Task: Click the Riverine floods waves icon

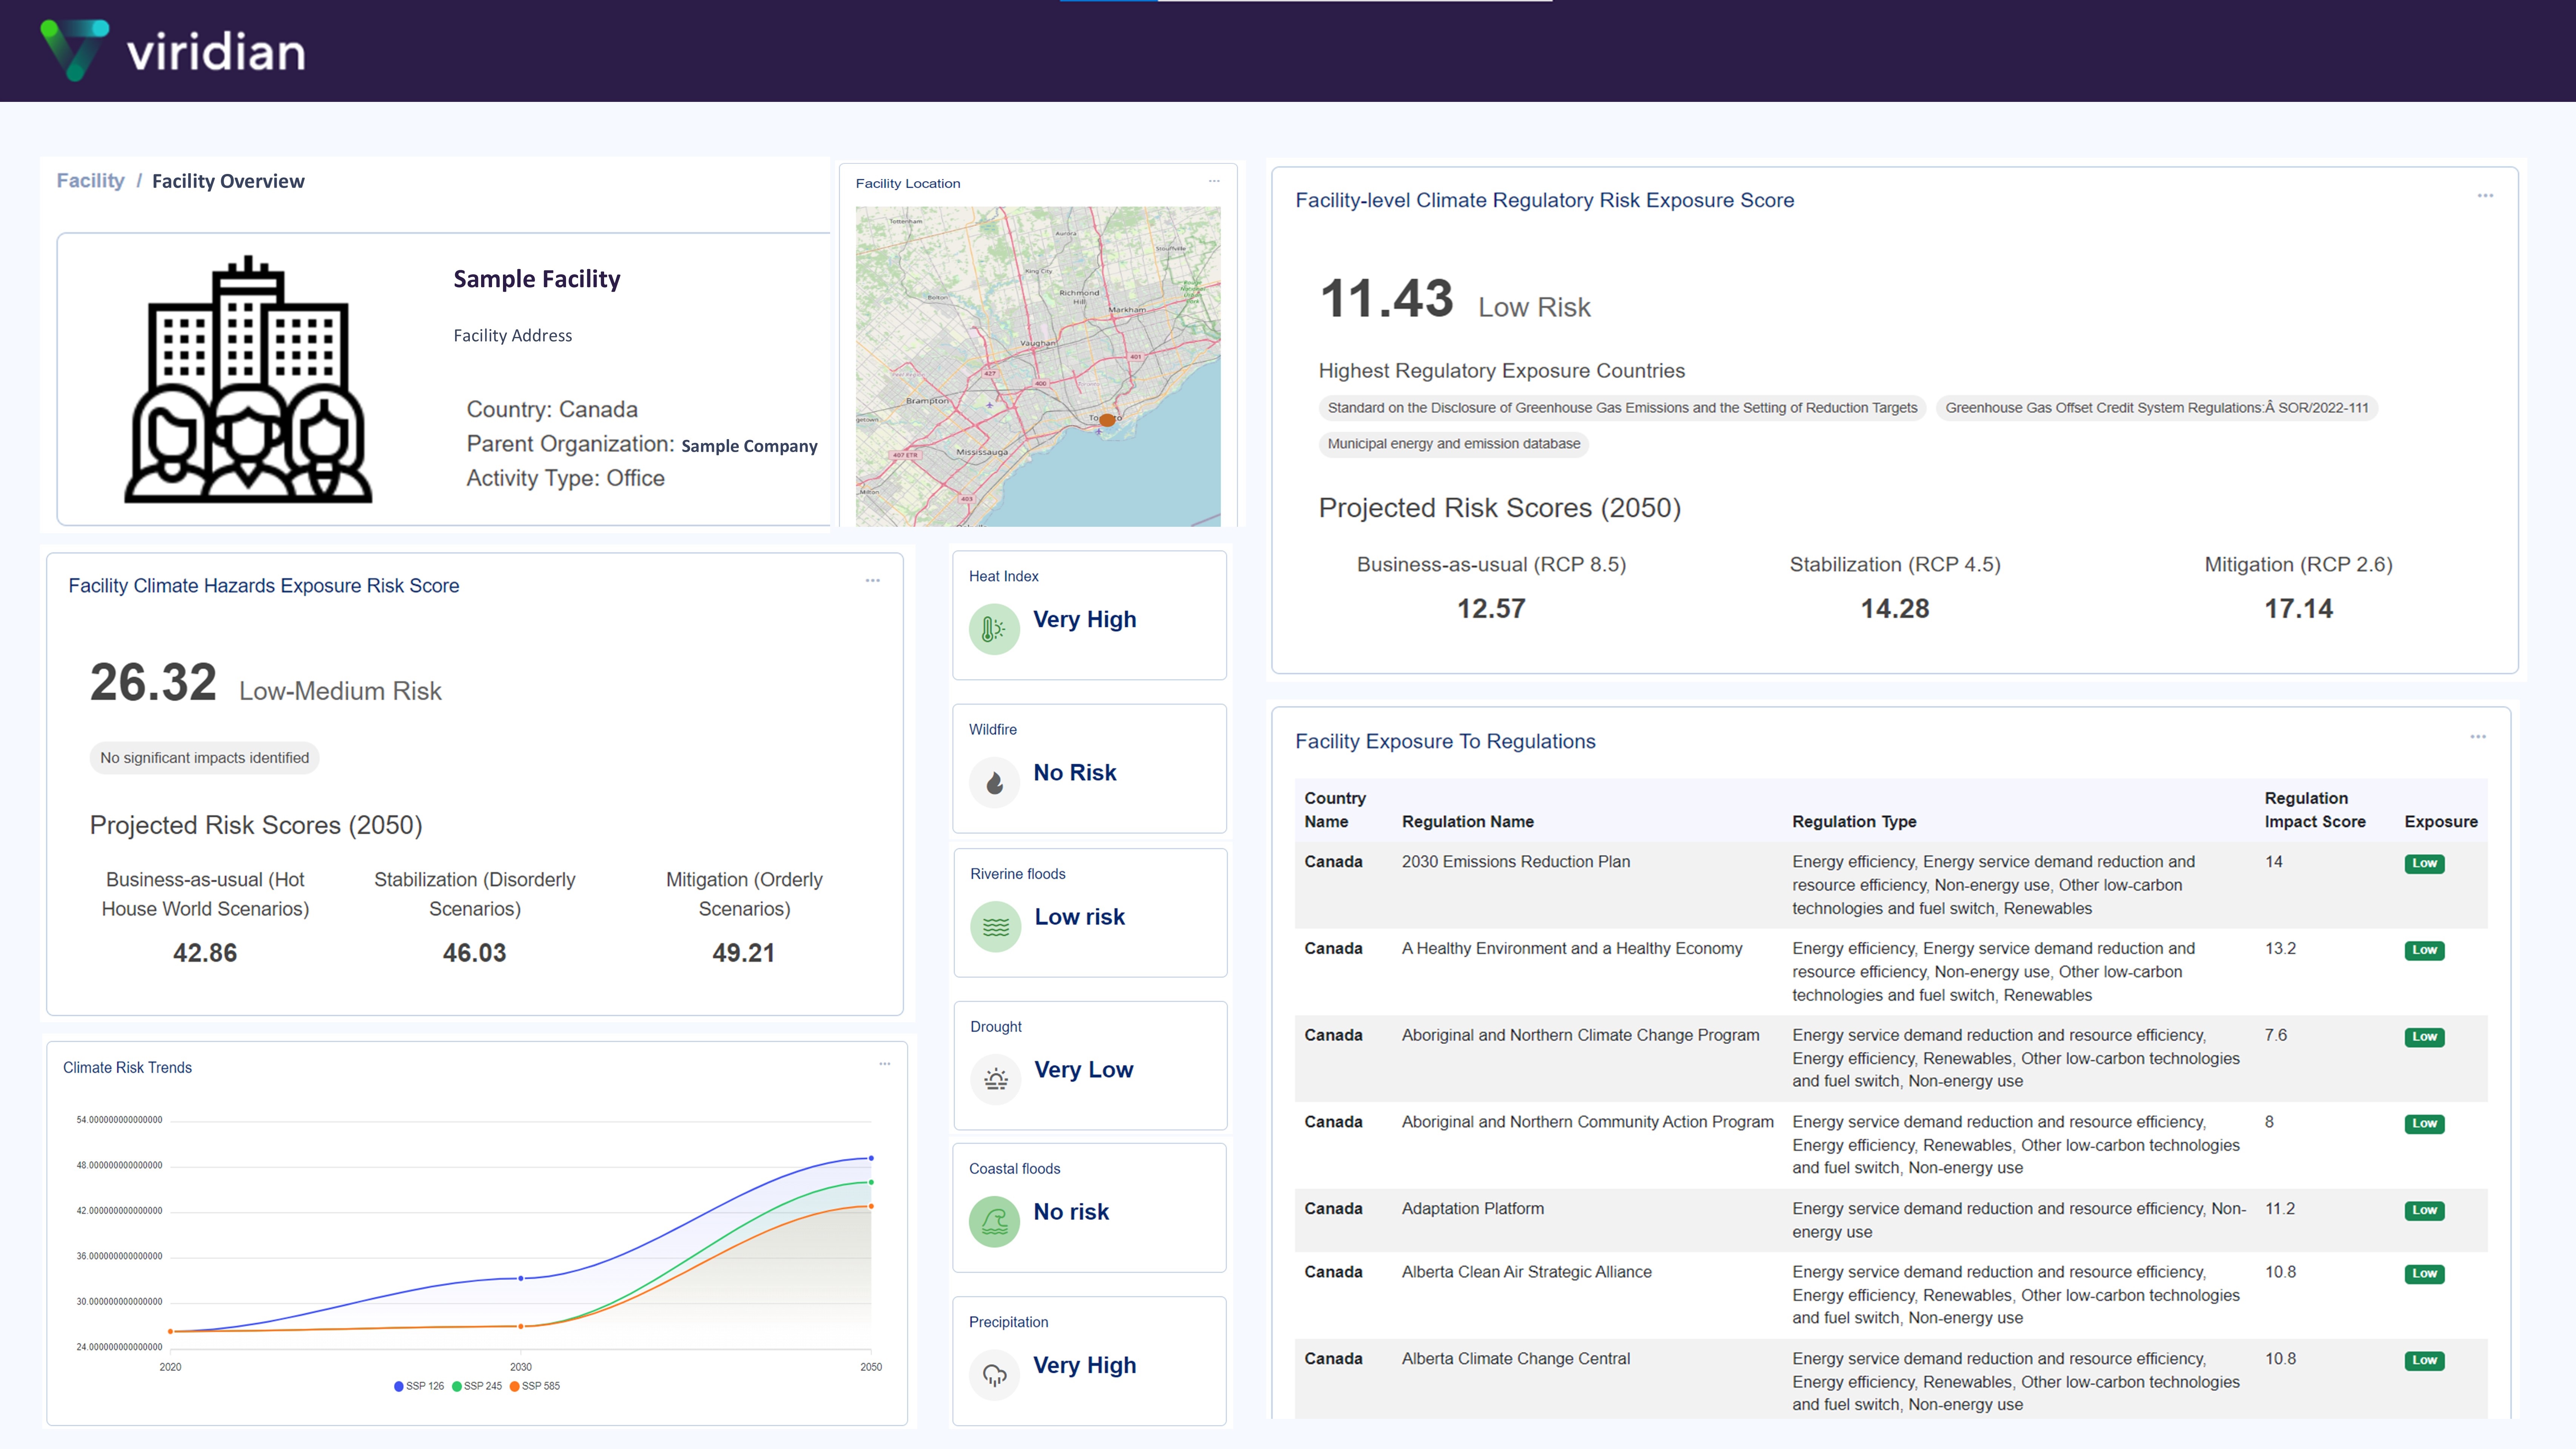Action: click(996, 927)
